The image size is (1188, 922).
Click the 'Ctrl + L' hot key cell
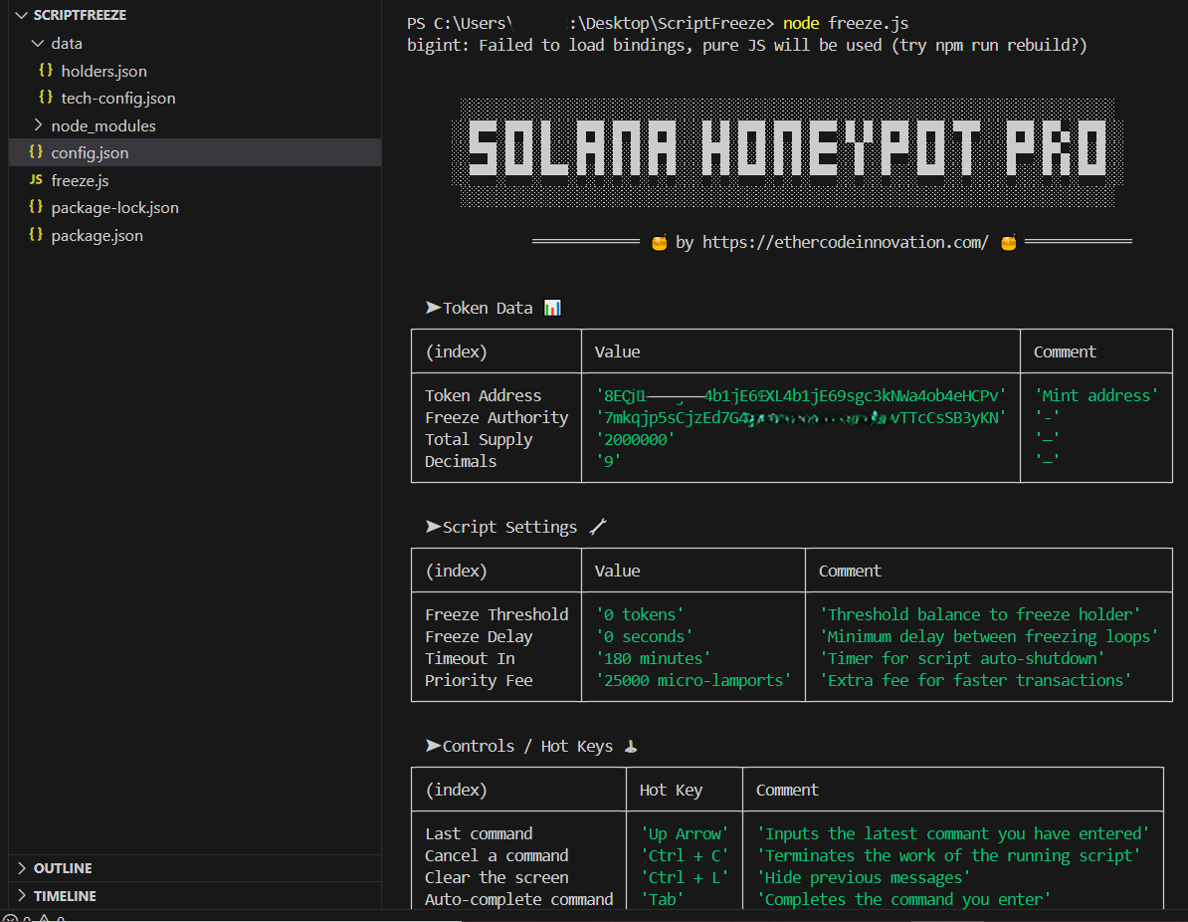point(685,878)
